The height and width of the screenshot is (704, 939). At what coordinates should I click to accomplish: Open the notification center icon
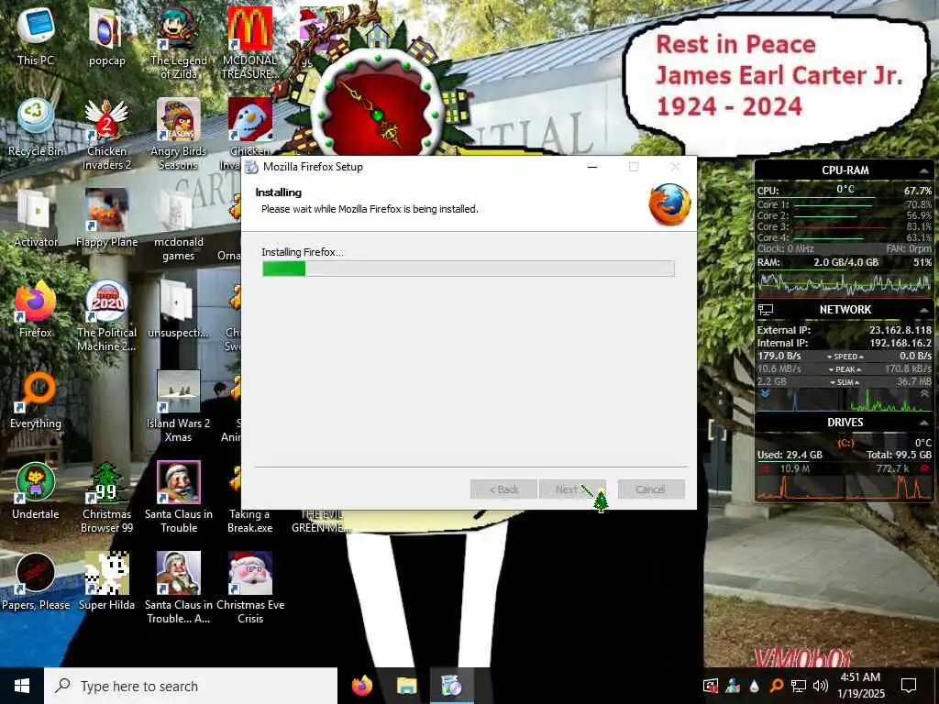tap(909, 686)
